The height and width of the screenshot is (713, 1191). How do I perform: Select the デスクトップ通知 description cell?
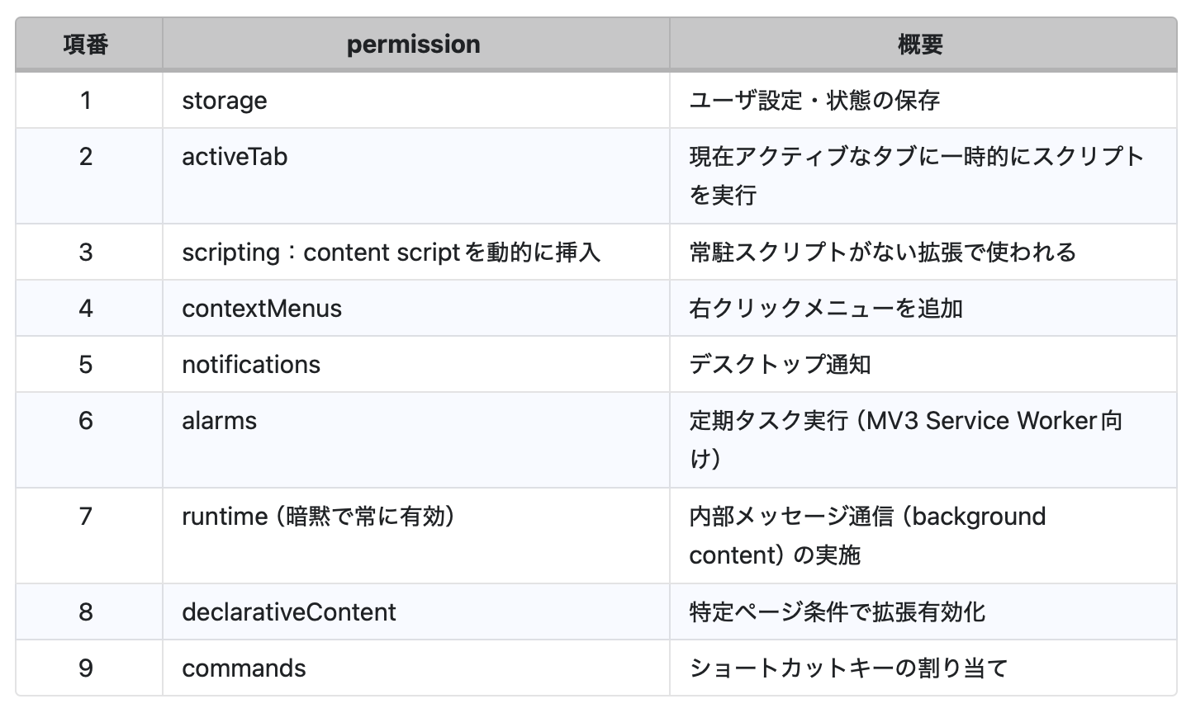coord(780,365)
